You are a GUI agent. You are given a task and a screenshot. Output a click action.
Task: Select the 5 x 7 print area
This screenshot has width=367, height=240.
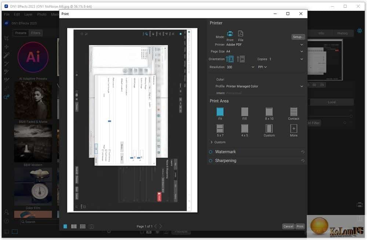[x=220, y=128]
